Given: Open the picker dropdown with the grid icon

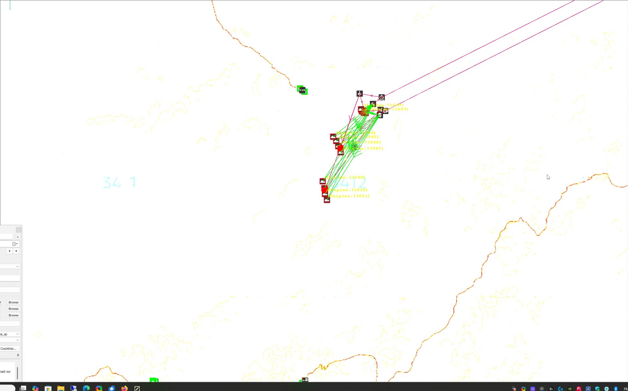Looking at the screenshot, I should click(x=15, y=244).
